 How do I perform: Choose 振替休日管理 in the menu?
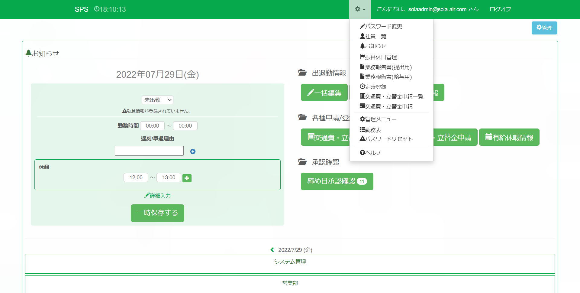(x=379, y=57)
